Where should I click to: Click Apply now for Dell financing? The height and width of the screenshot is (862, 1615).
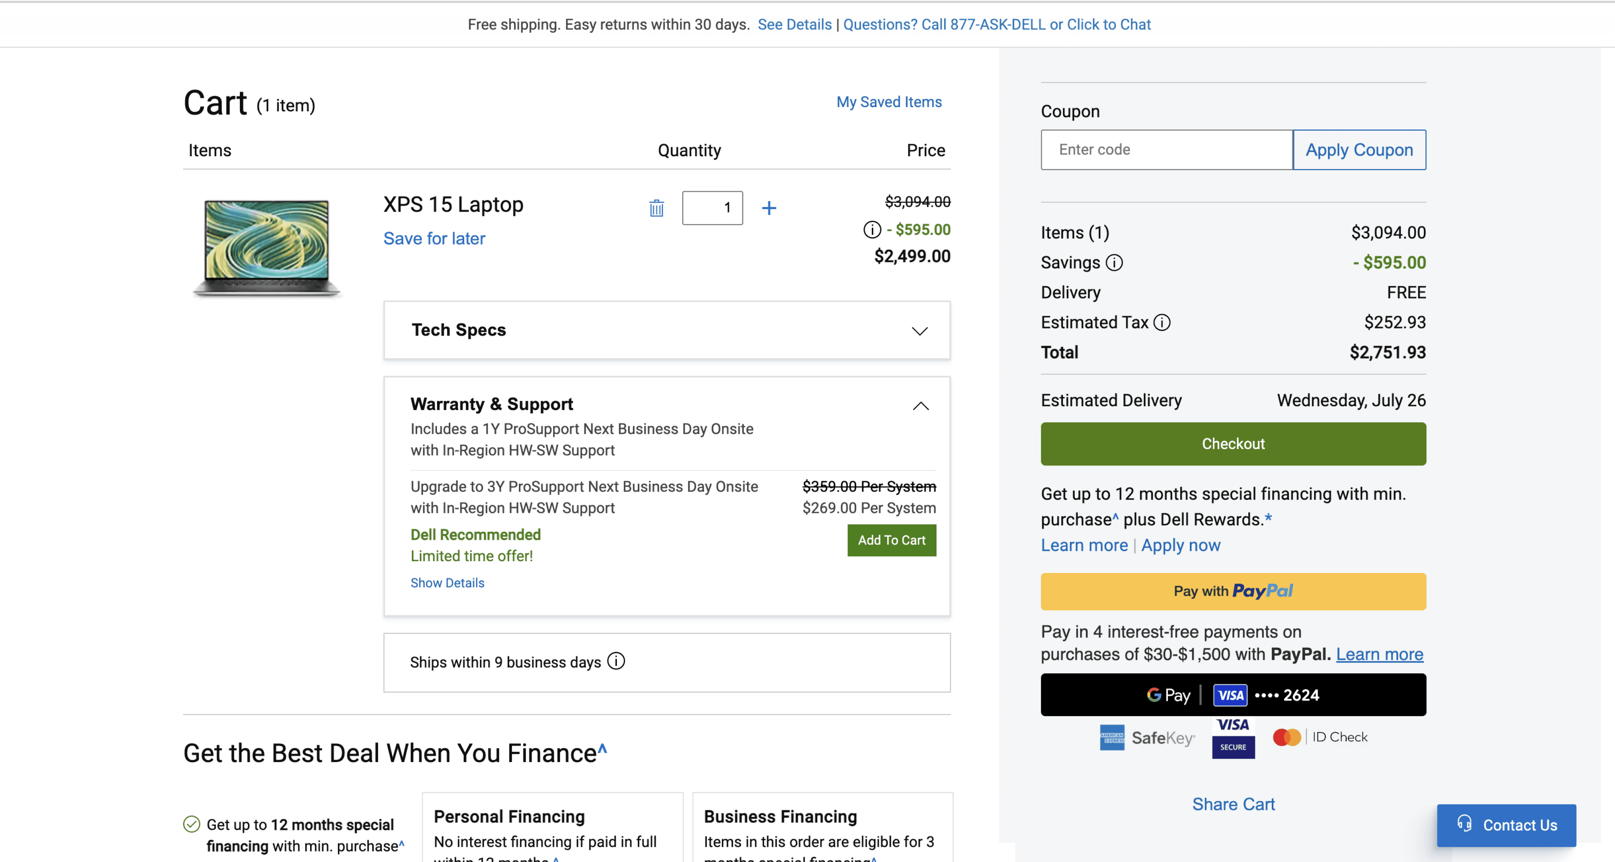(x=1181, y=545)
